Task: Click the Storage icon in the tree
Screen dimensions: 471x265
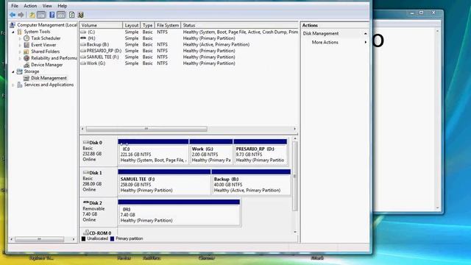Action: (20, 71)
